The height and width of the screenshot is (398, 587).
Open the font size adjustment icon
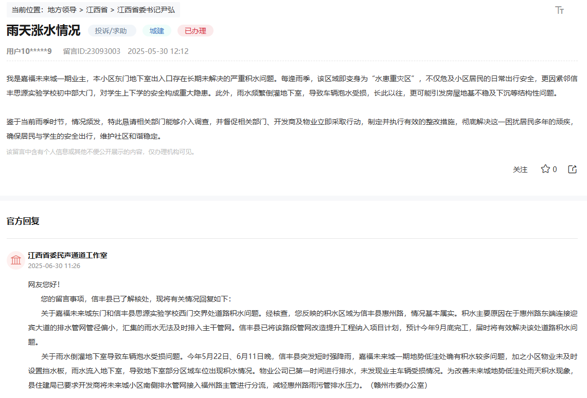point(560,10)
